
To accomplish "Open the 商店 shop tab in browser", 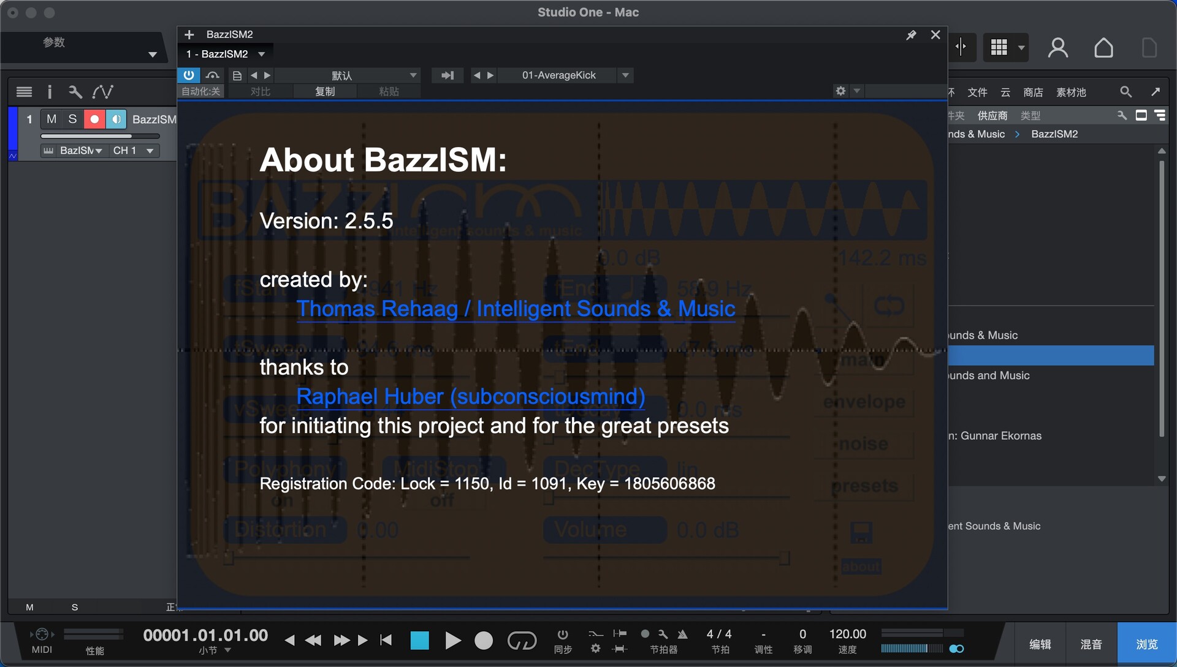I will coord(1032,92).
